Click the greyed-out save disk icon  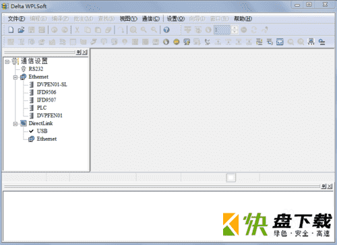(32, 30)
